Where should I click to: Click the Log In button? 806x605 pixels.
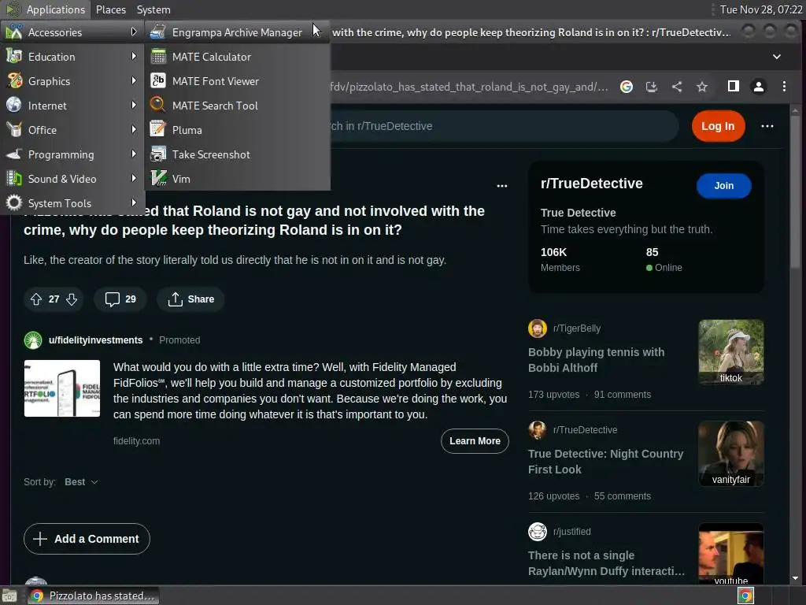click(x=718, y=126)
